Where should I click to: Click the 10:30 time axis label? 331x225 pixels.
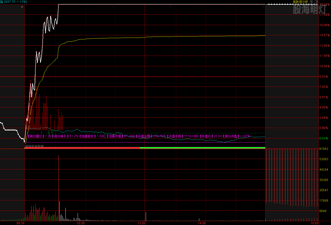pyautogui.click(x=81, y=223)
